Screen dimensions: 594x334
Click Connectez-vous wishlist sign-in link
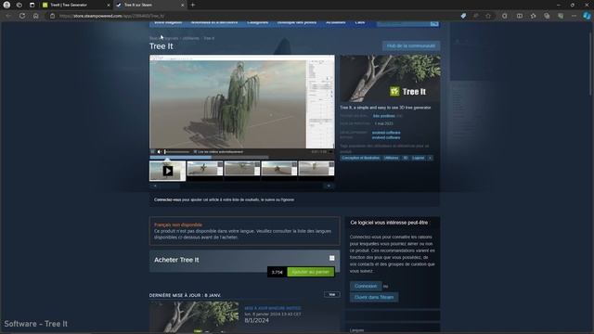(167, 199)
